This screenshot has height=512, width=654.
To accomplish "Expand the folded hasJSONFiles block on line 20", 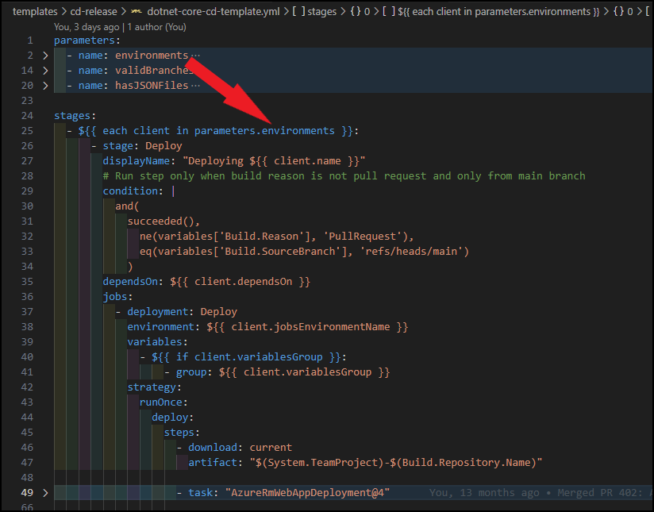I will coord(45,86).
